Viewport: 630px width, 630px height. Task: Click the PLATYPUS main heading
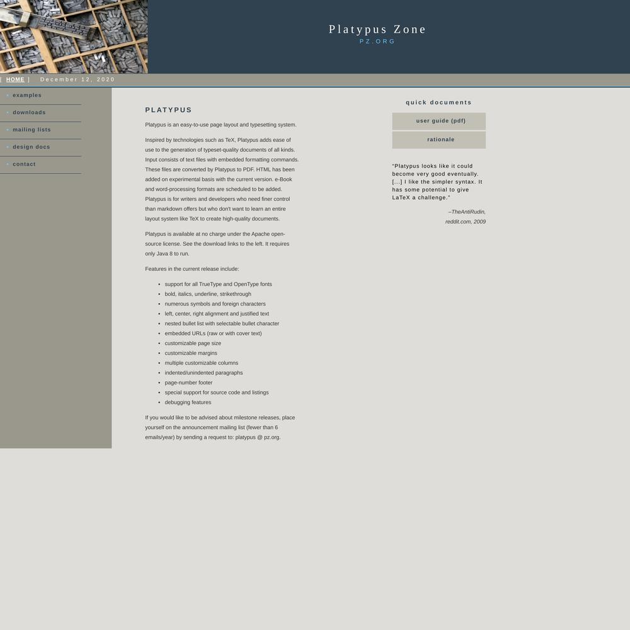(168, 110)
